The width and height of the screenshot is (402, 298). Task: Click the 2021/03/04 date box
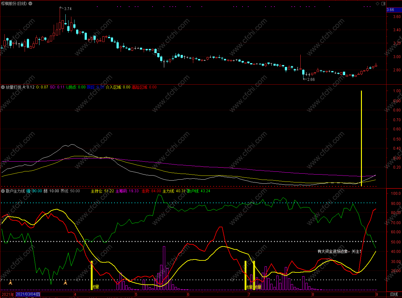28,294
